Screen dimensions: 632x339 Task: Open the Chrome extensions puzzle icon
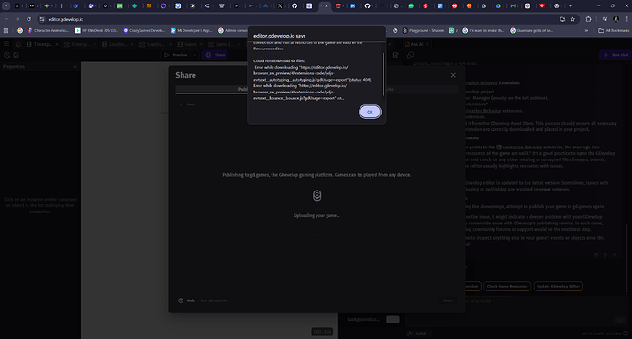[x=588, y=19]
